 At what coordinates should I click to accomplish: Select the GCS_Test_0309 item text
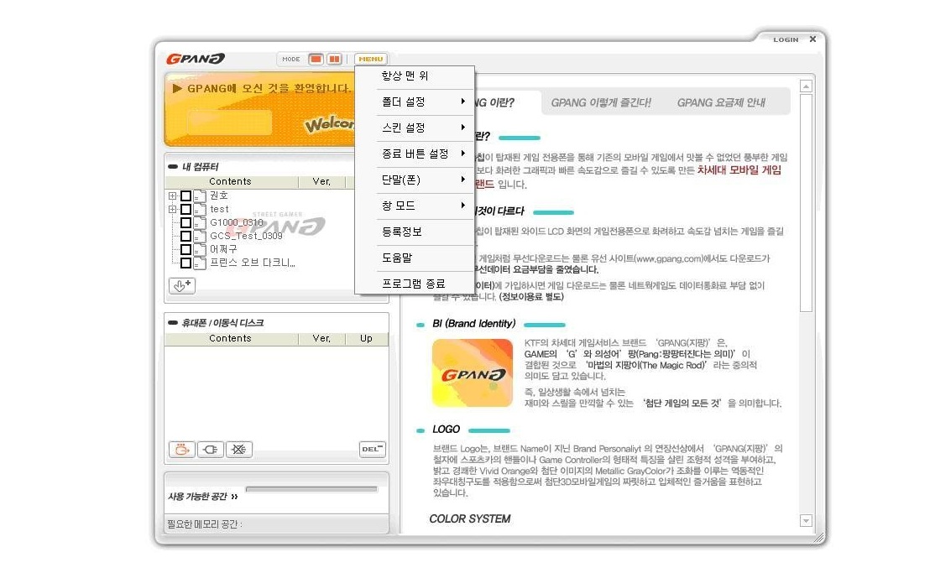(246, 236)
